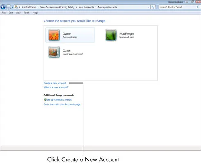The width and height of the screenshot is (201, 163).
Task: Expand the arrow after Control Panel breadcrumb
Action: [x=38, y=7]
